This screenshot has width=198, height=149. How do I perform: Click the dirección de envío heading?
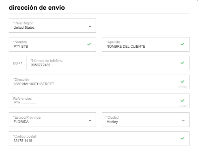(37, 8)
